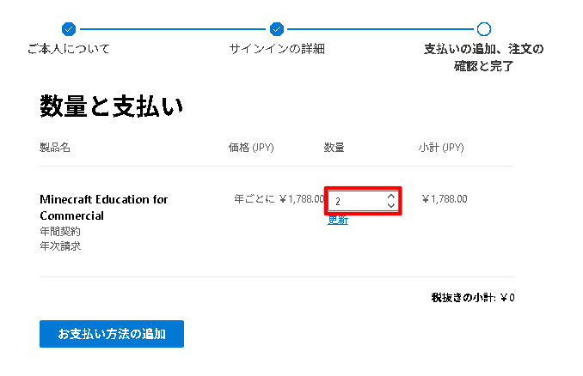Click the current step circle for 支払いの追加
The image size is (583, 376).
[484, 29]
